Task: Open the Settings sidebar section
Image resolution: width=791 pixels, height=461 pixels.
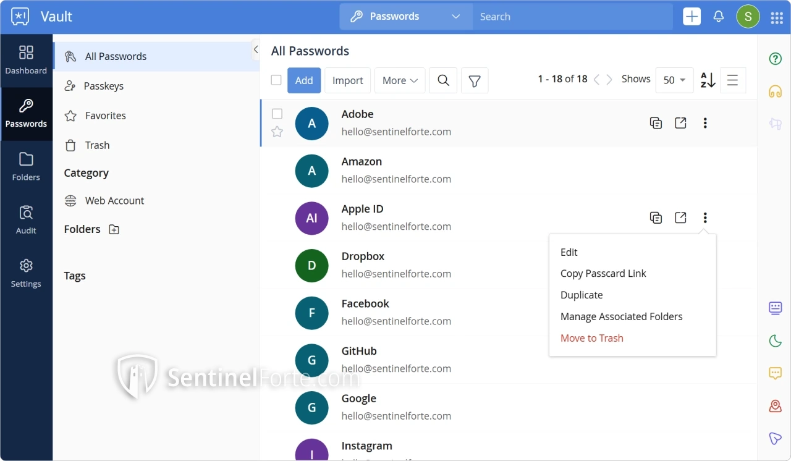Action: (x=26, y=273)
